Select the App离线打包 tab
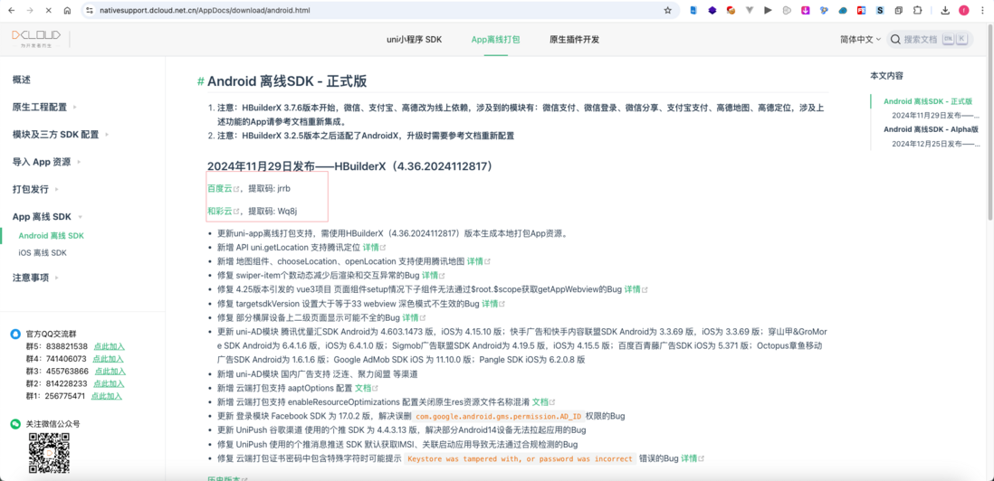This screenshot has height=481, width=994. 496,39
